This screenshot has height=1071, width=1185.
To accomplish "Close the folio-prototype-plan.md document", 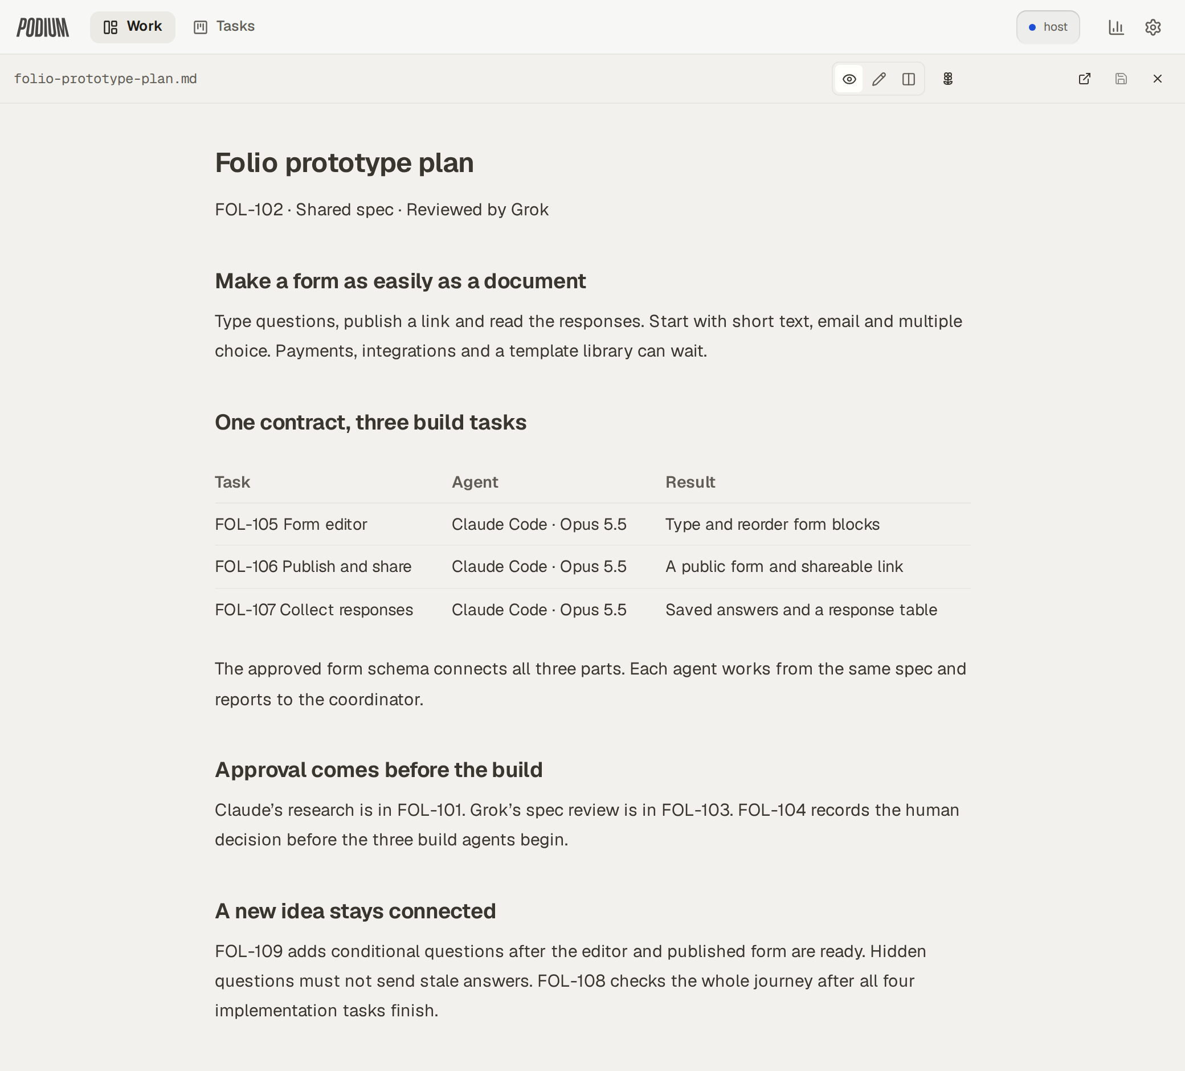I will 1158,79.
